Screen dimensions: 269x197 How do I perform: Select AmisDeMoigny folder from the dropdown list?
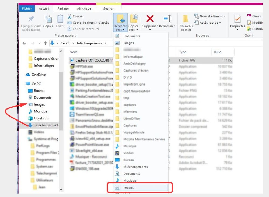[x=134, y=64]
